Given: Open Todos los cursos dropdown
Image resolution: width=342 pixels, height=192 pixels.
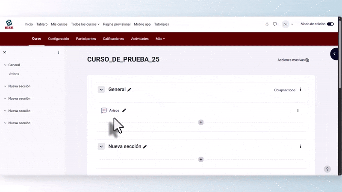Looking at the screenshot, I should tap(85, 24).
